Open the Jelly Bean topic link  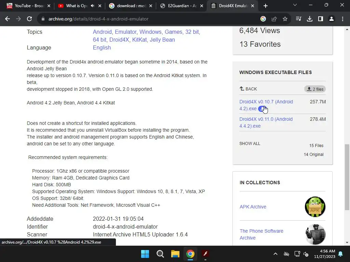pyautogui.click(x=162, y=40)
